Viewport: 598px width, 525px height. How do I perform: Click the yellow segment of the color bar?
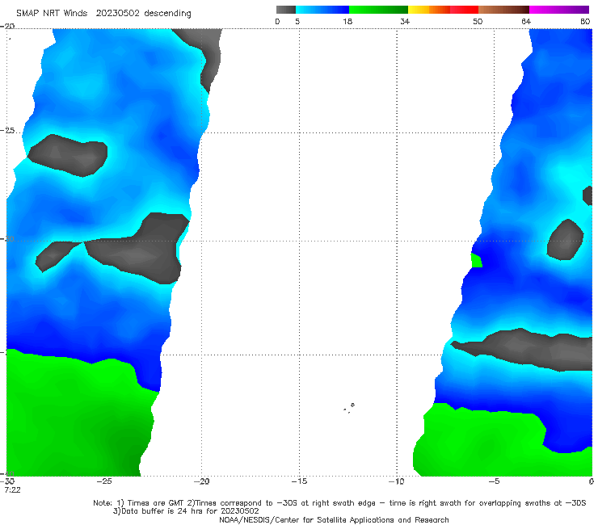(x=419, y=10)
